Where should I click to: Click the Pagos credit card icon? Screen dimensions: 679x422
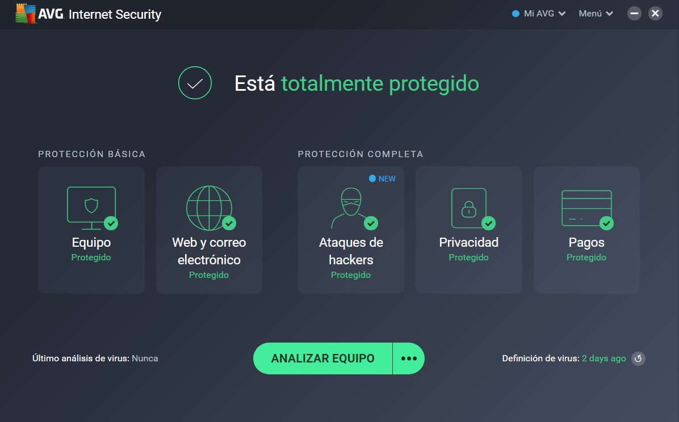586,208
